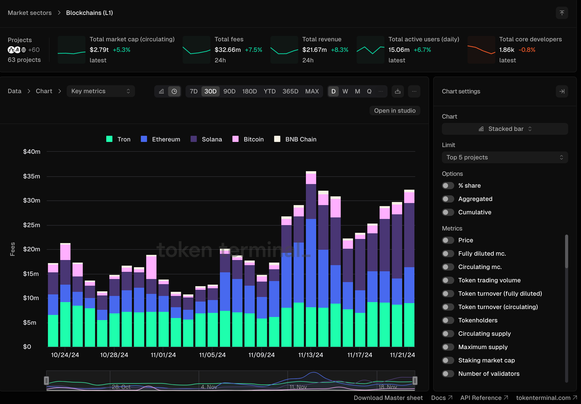
Task: Click Download Master sheet link
Action: (388, 398)
